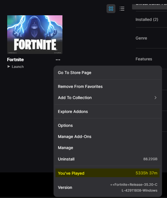Switch library to grid view

[111, 9]
